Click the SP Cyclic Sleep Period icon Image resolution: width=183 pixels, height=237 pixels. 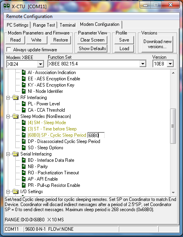point(24,135)
